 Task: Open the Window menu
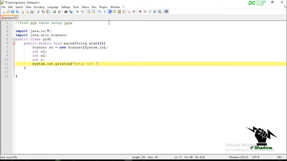point(115,7)
